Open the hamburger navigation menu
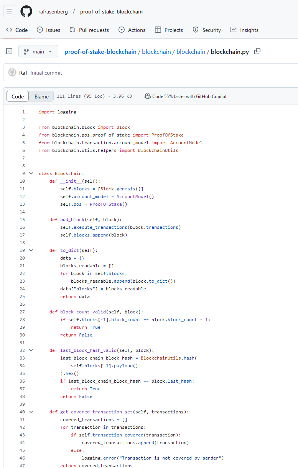The height and width of the screenshot is (468, 298). point(9,12)
